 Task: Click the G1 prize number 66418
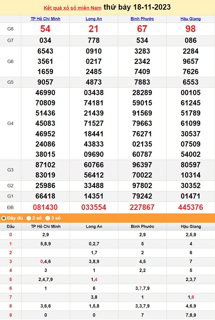point(45,196)
